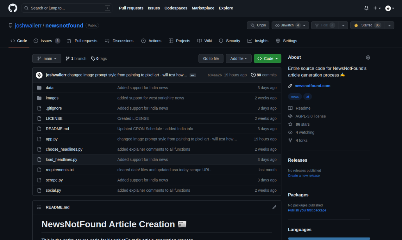Open the .gitignore file
Screen dimensions: 402x240
[x=54, y=108]
